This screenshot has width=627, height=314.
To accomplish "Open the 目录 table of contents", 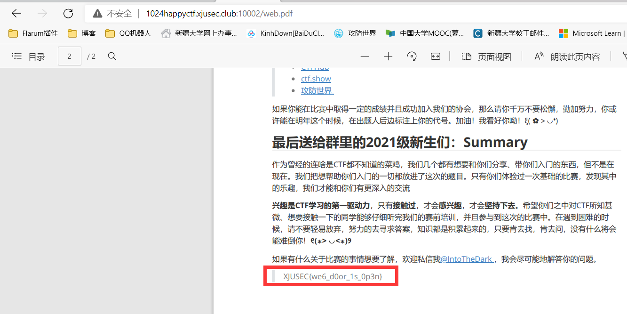I will 29,56.
